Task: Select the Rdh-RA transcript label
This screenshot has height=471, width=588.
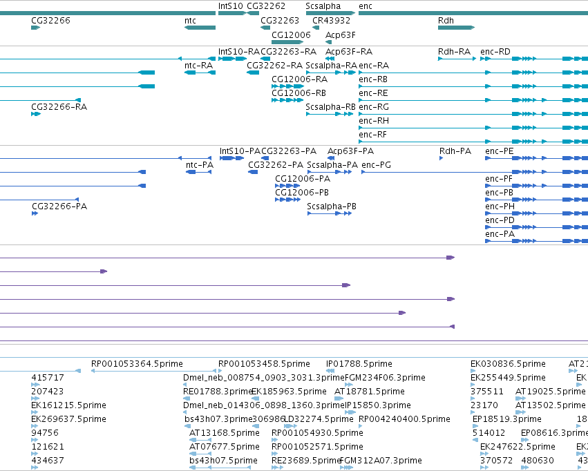Action: (x=454, y=52)
